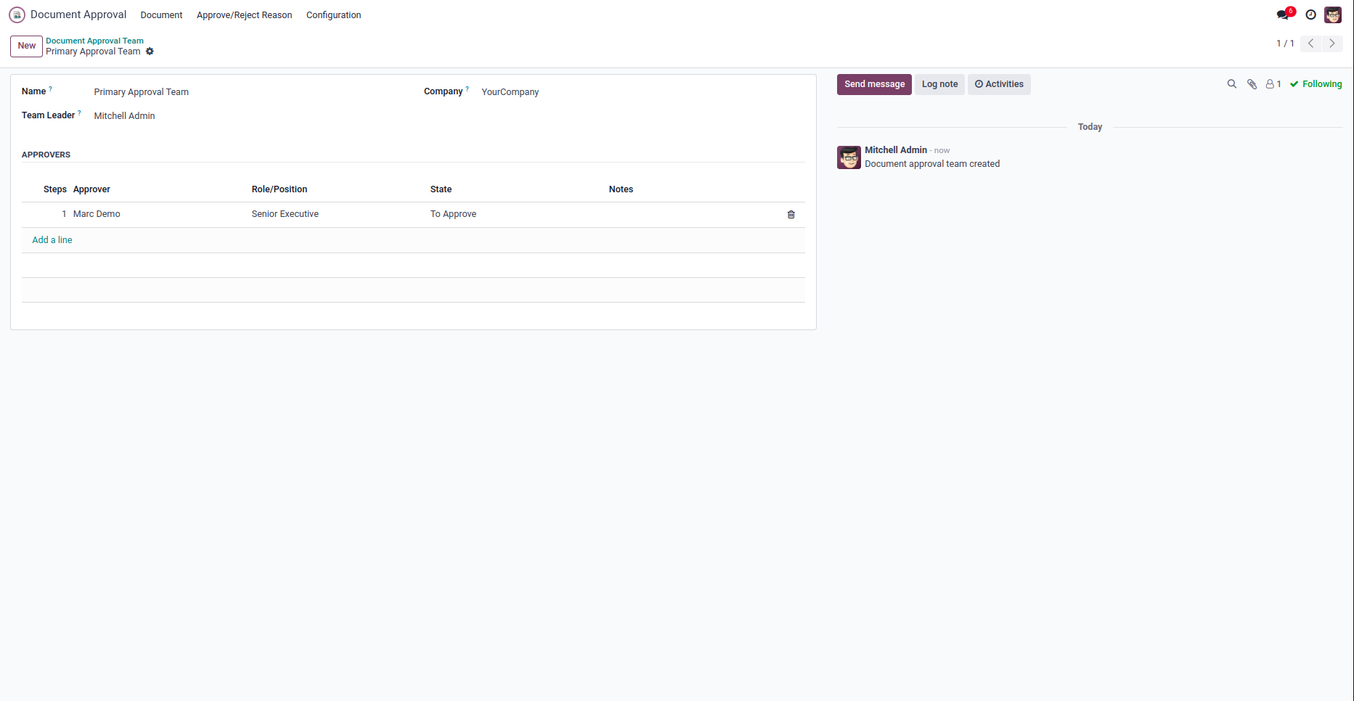The image size is (1354, 701).
Task: Open the Approve/Reject Reason menu
Action: click(x=244, y=15)
